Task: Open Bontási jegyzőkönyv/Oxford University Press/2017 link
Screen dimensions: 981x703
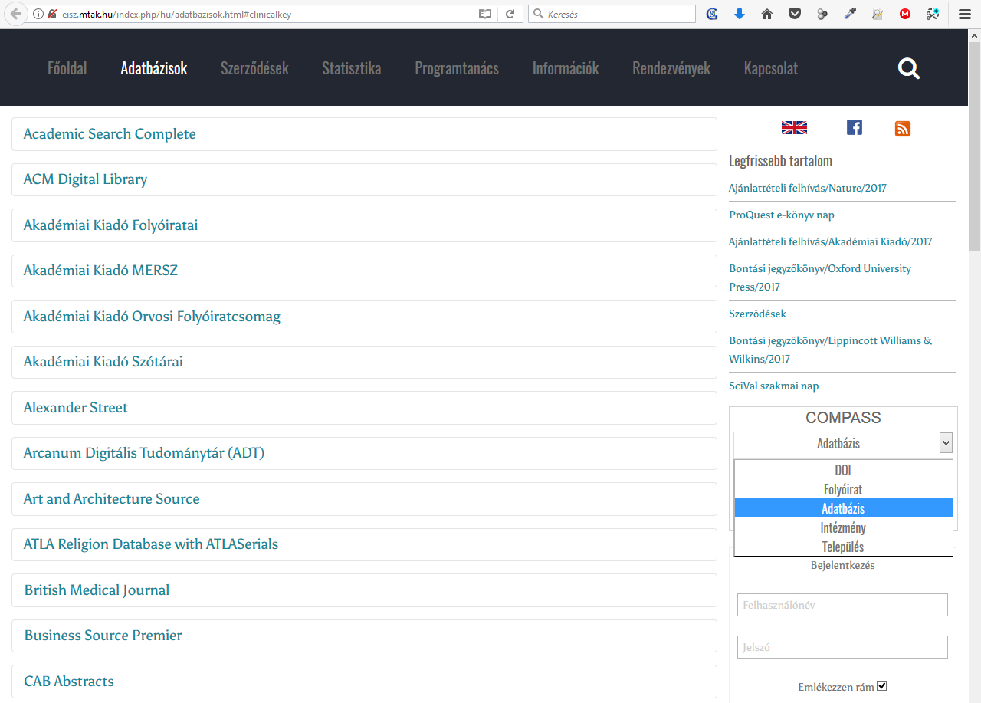Action: point(820,278)
